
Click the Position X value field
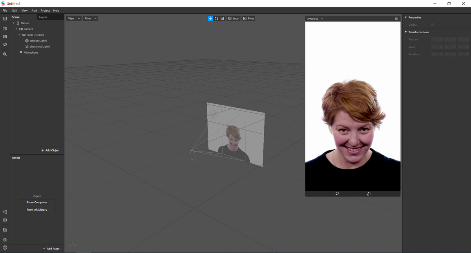coord(437,39)
